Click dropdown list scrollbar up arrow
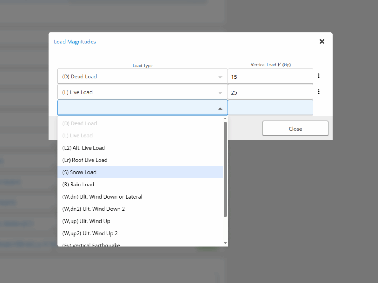This screenshot has height=283, width=378. point(225,119)
